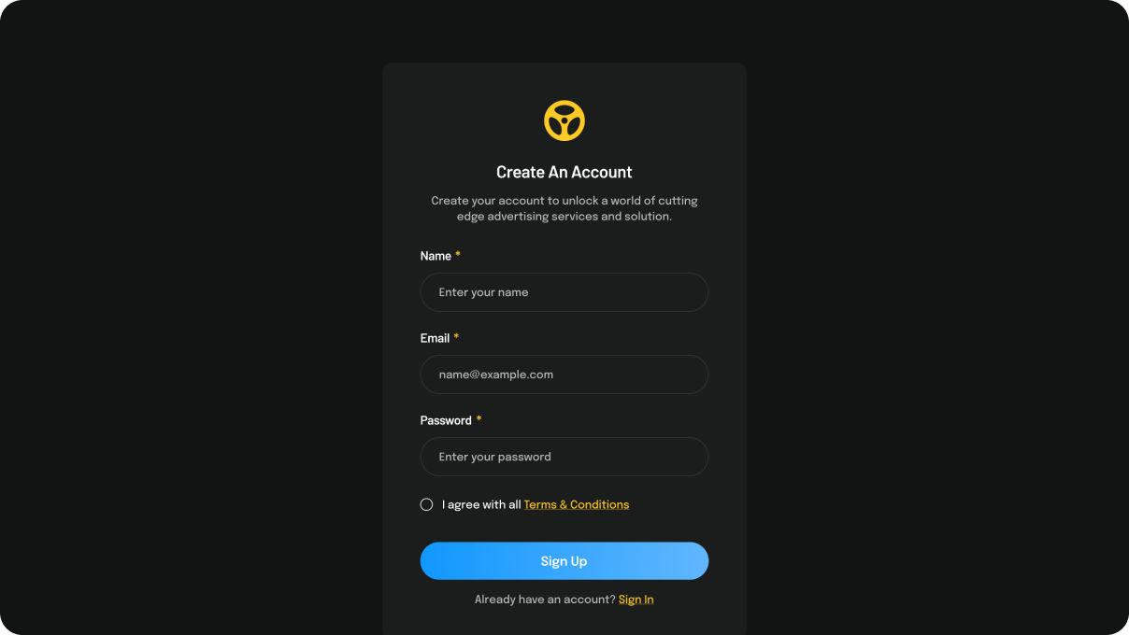Tick the 'I agree with all' checkbox

coord(426,504)
